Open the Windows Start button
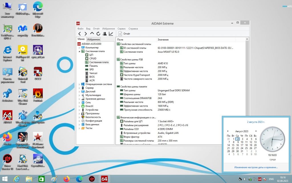Image resolution: width=292 pixels, height=183 pixels. pyautogui.click(x=5, y=179)
